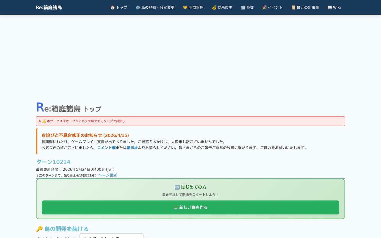Click the Re:箱庭諸島 トップ page title
Screen dimensions: 381x238
(x=69, y=108)
